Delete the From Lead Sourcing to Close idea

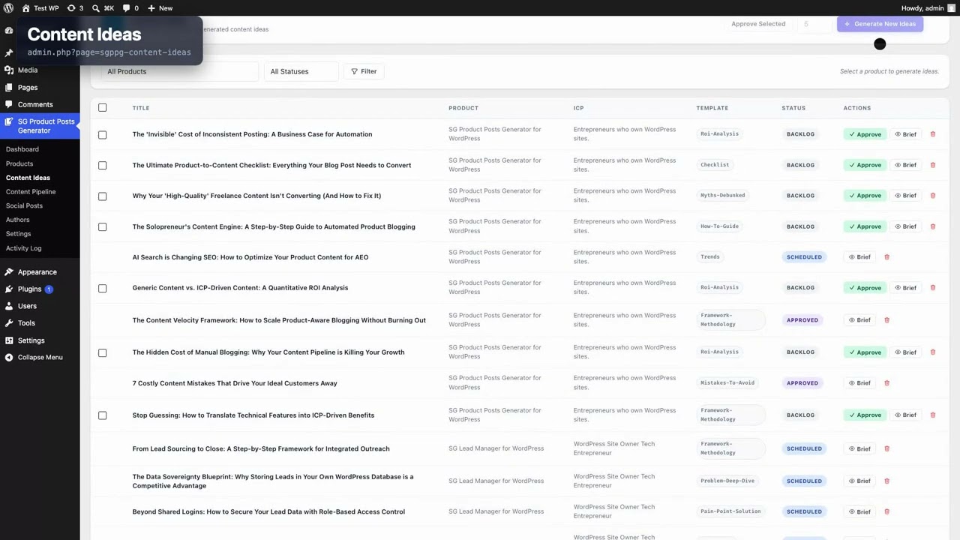pyautogui.click(x=886, y=448)
